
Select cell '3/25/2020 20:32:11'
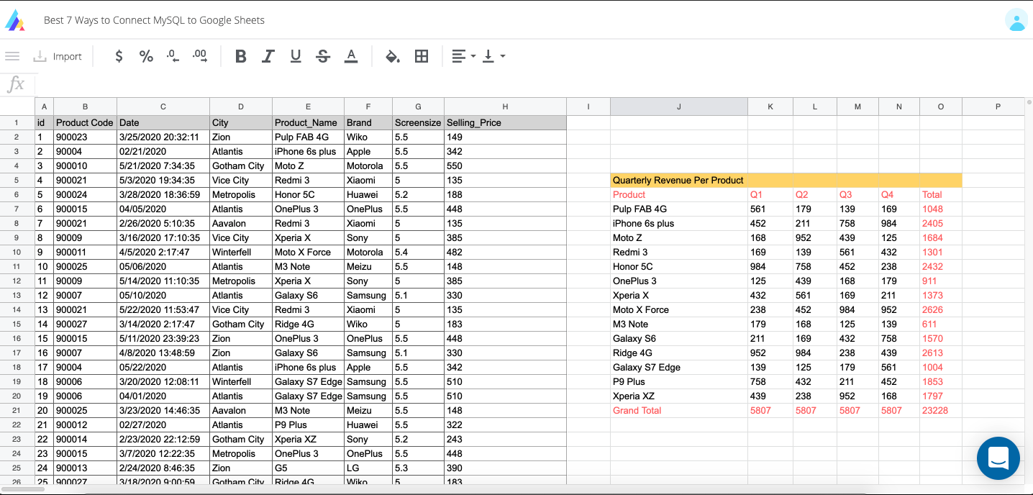pos(163,137)
